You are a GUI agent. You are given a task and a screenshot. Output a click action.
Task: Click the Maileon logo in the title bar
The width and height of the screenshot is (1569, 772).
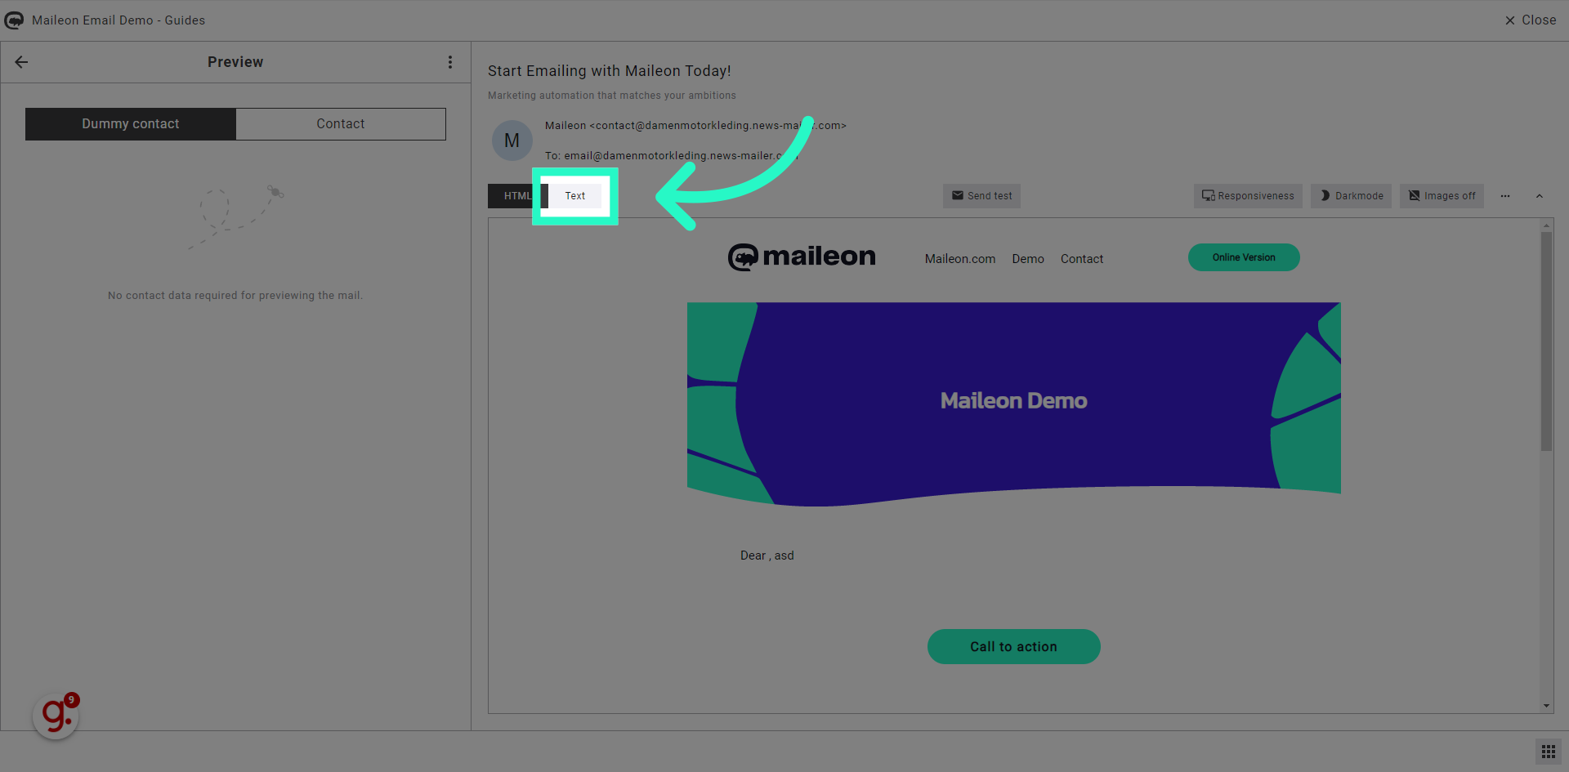click(x=14, y=20)
